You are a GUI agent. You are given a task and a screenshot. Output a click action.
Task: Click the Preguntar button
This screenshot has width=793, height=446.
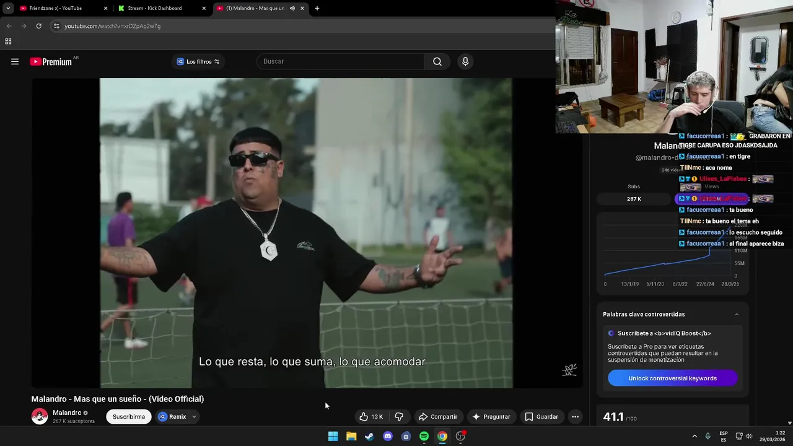pyautogui.click(x=491, y=417)
